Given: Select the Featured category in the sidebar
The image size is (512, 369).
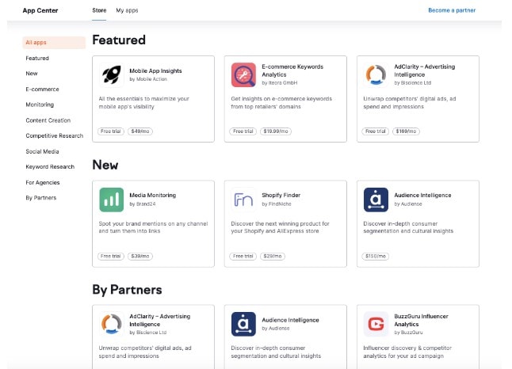Looking at the screenshot, I should (37, 58).
